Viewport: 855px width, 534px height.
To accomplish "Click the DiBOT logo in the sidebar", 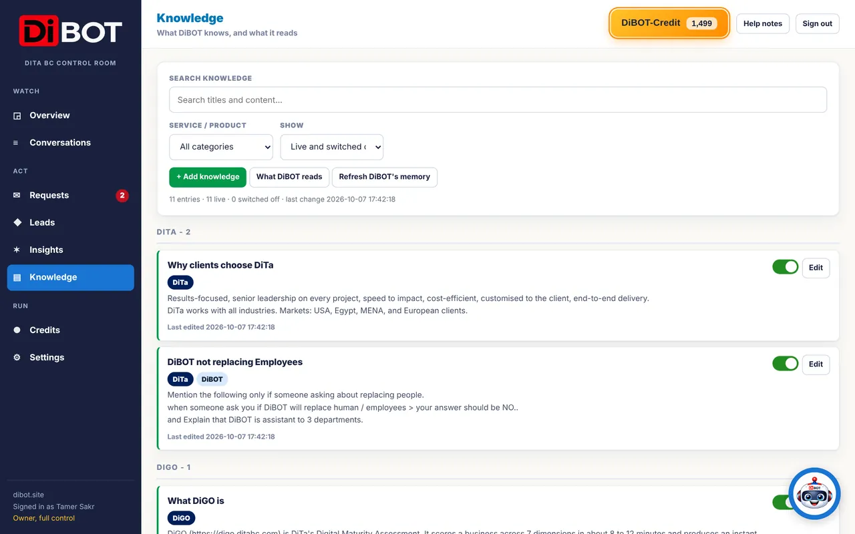I will [70, 31].
